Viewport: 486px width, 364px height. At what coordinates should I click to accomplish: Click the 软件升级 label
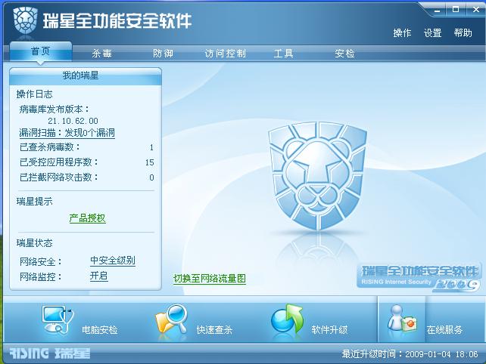[329, 330]
